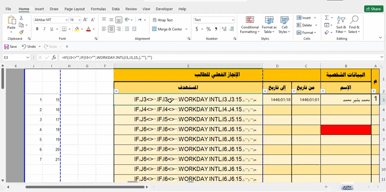
Task: Switch to Developer tab
Action: pos(164,9)
